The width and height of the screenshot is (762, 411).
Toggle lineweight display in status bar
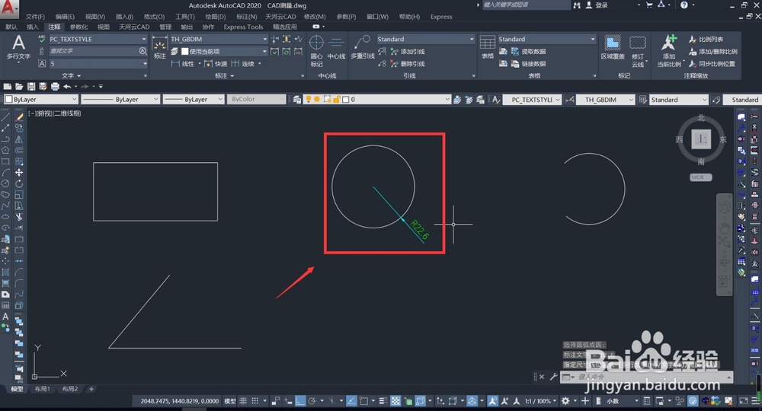(383, 401)
